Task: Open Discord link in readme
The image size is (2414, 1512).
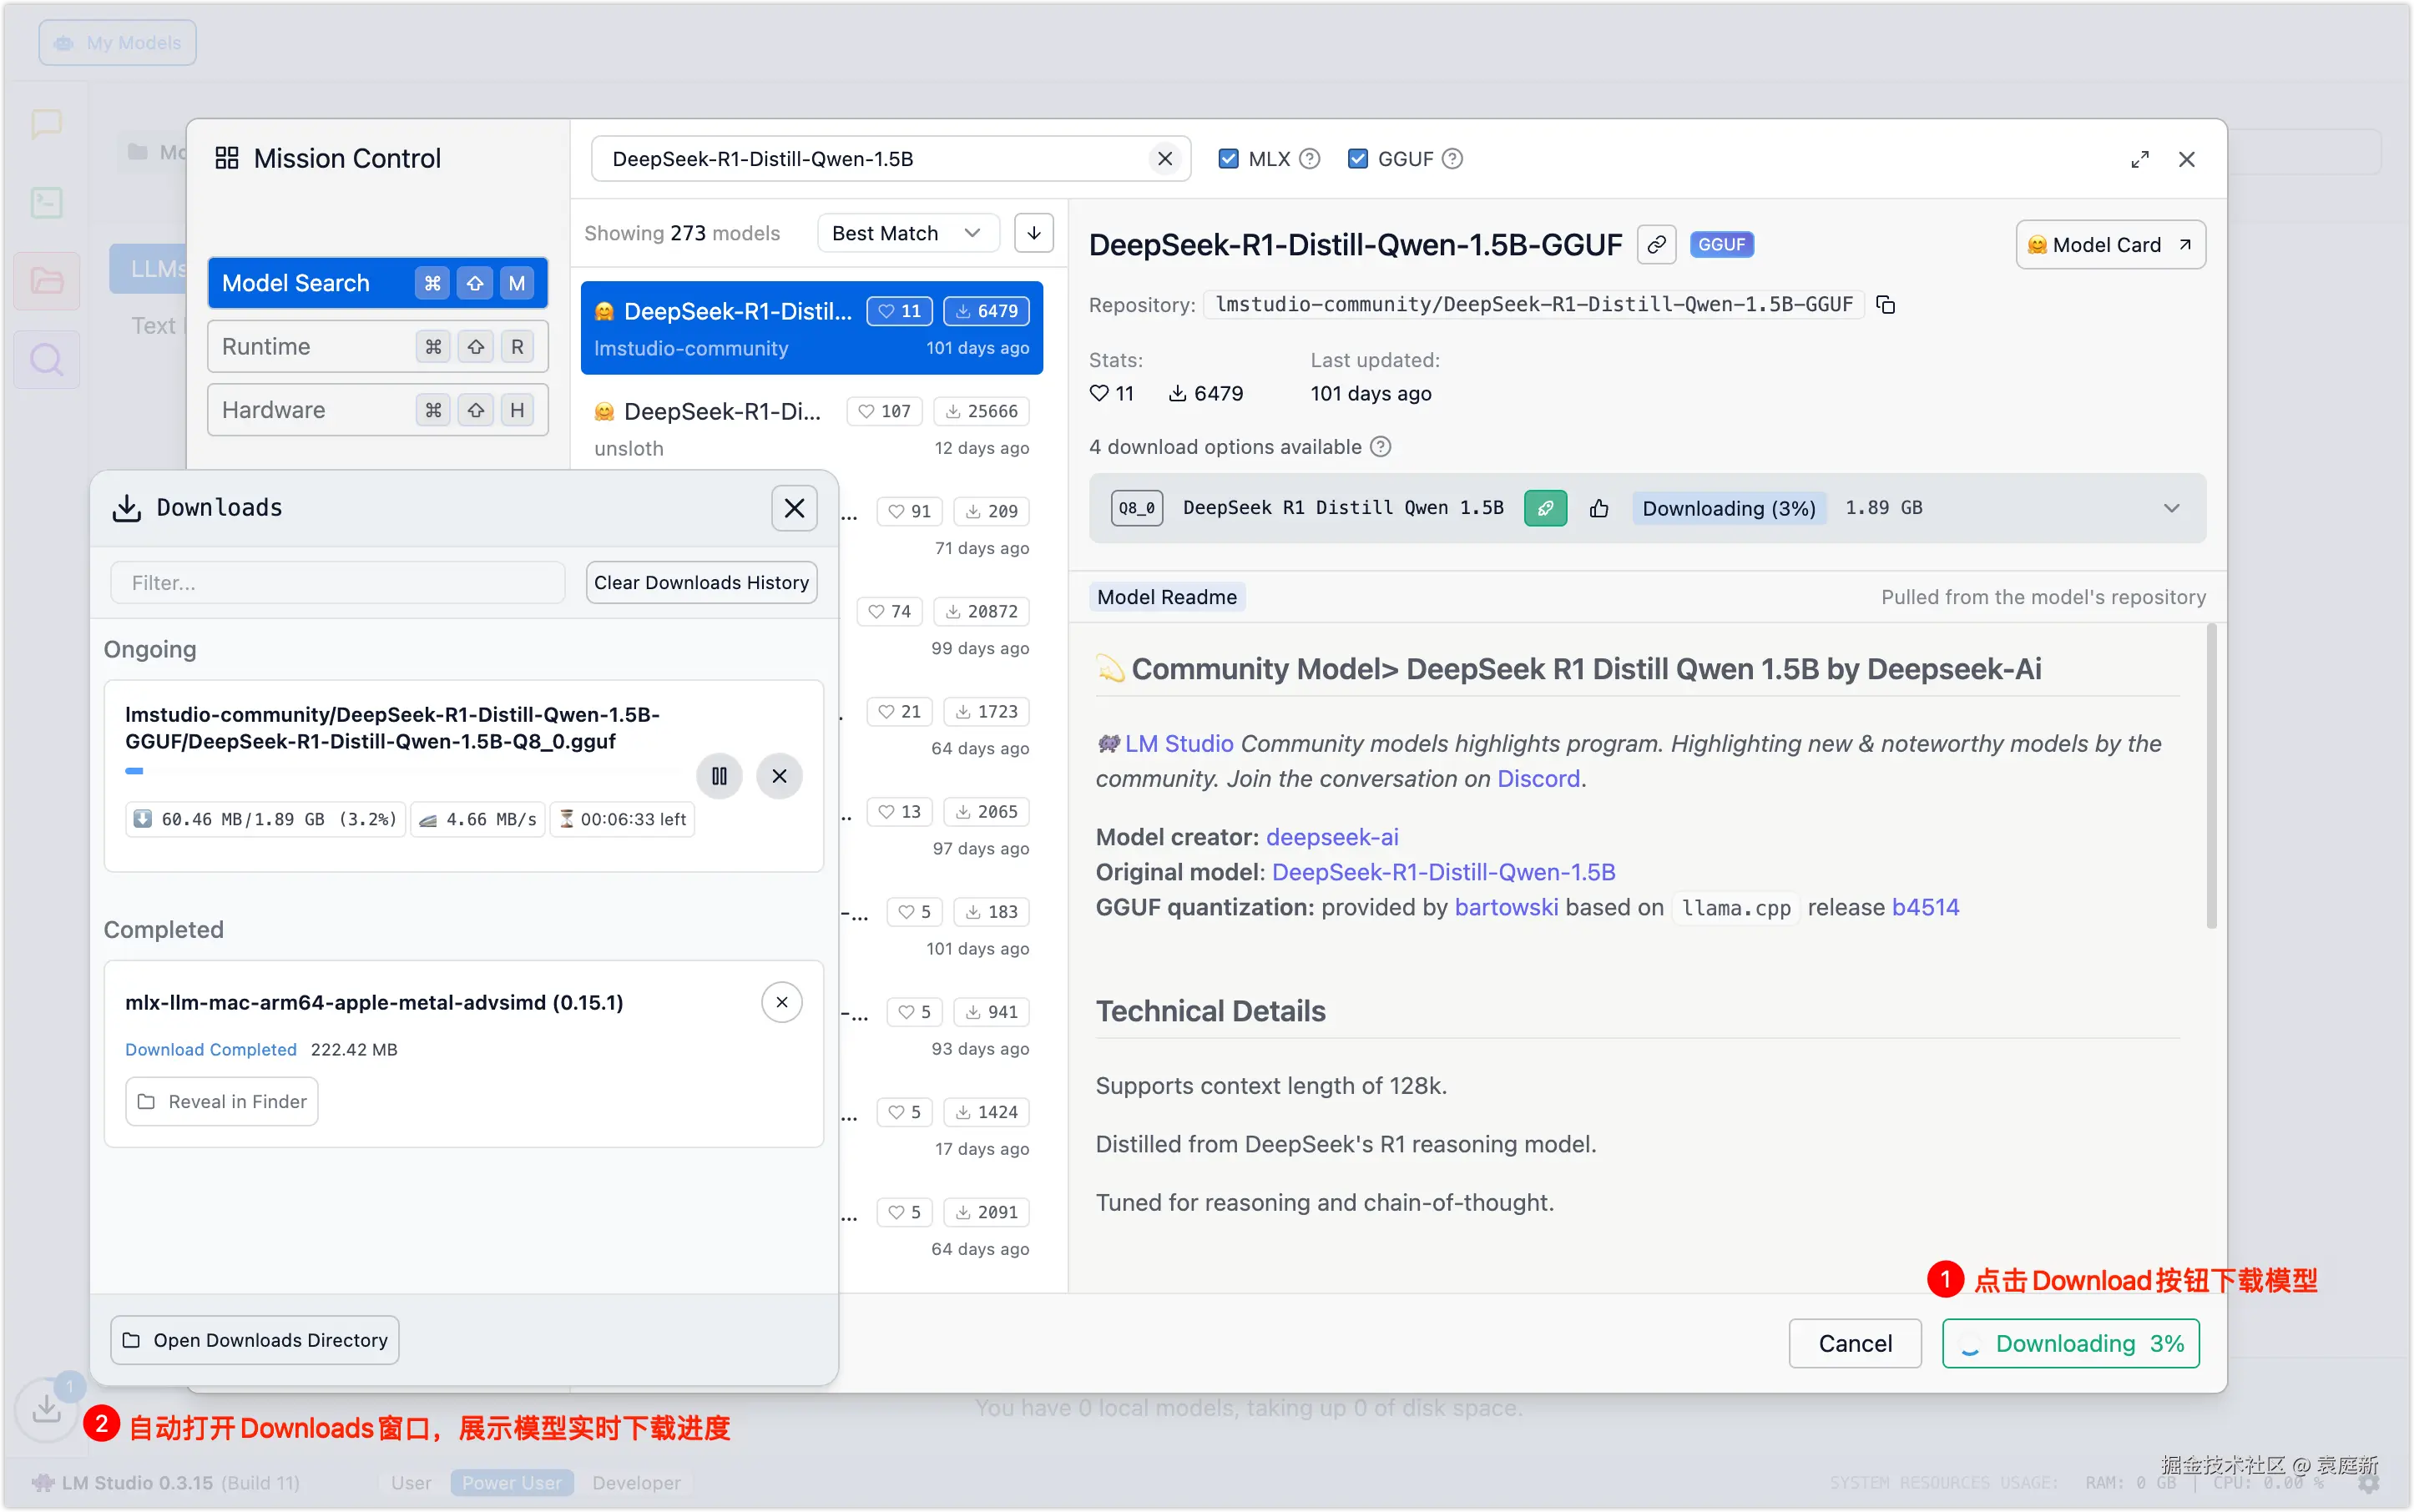Action: tap(1538, 779)
